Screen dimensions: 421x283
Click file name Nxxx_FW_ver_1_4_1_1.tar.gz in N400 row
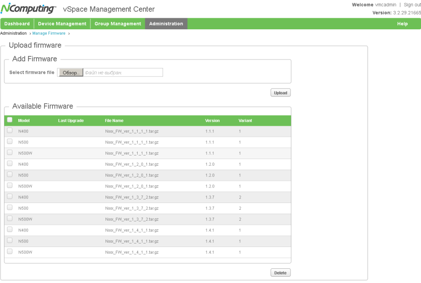click(132, 230)
